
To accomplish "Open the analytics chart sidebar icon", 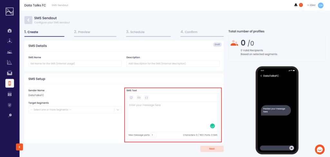I will 9,62.
